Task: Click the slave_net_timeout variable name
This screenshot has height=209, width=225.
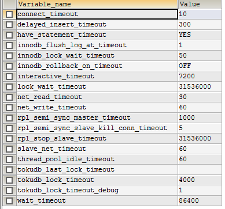Action: 51,149
